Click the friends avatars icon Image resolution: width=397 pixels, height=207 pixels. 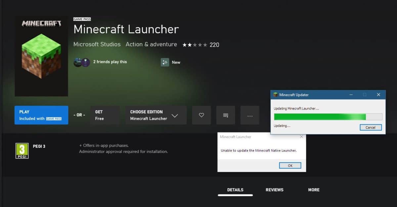[x=82, y=62]
